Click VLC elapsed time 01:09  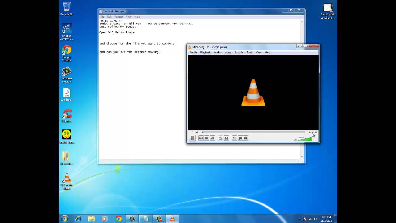[195, 132]
